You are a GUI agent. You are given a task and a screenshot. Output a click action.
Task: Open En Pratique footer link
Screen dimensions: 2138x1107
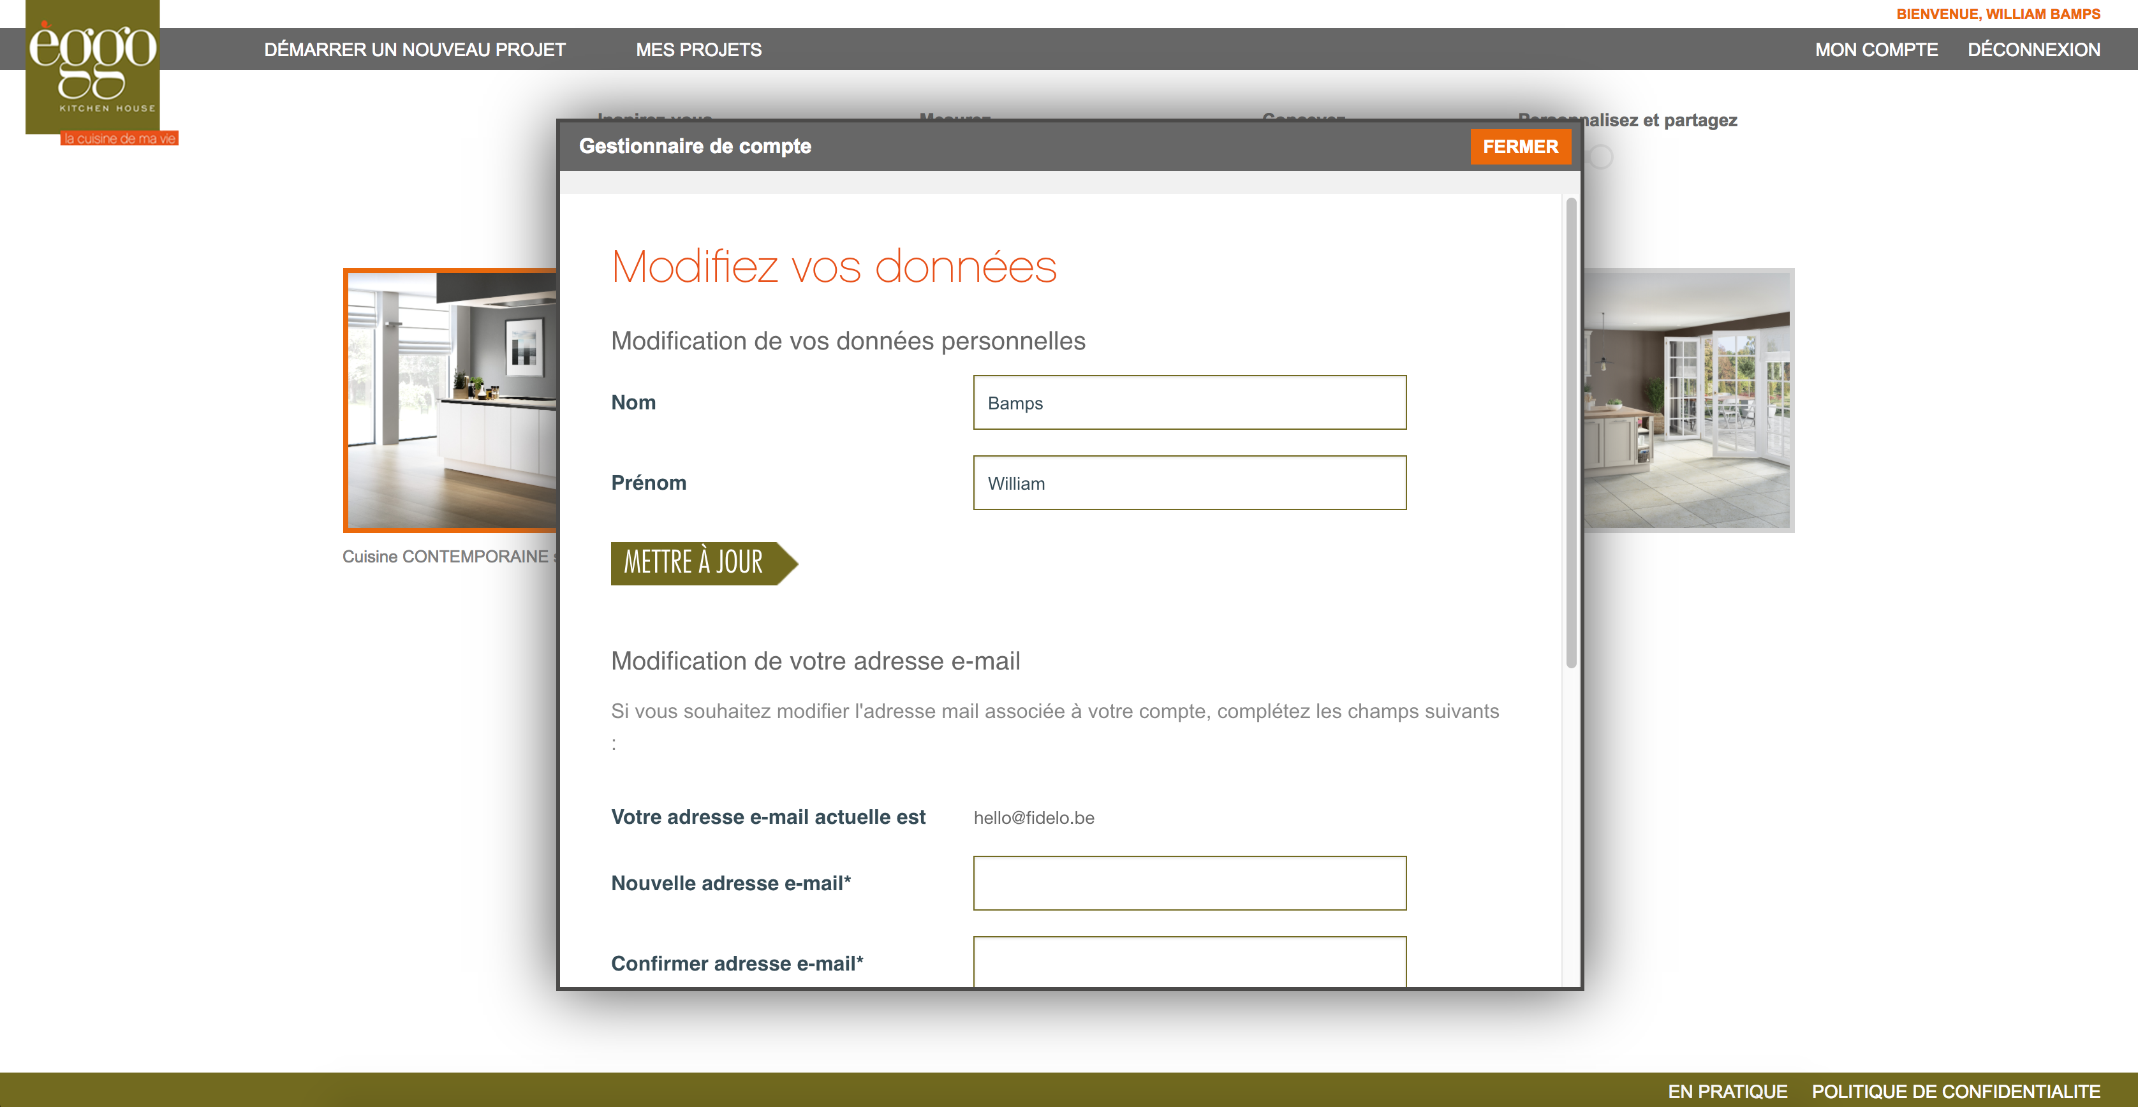tap(1727, 1091)
